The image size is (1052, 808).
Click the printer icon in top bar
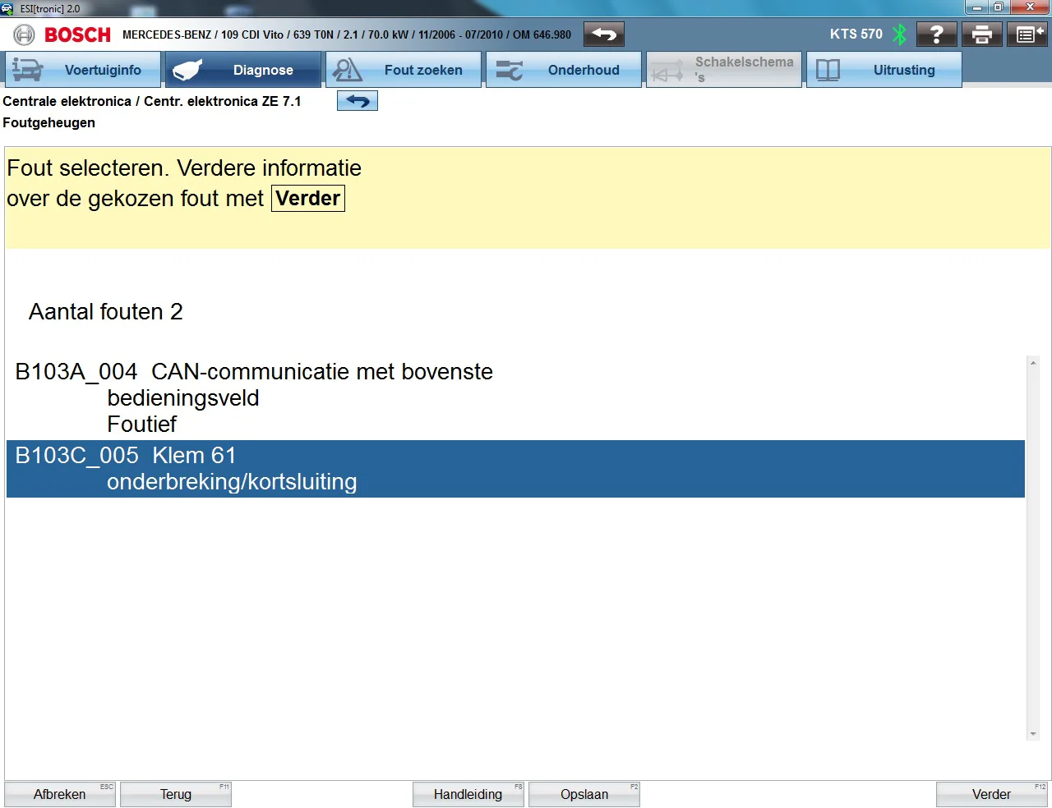click(981, 34)
